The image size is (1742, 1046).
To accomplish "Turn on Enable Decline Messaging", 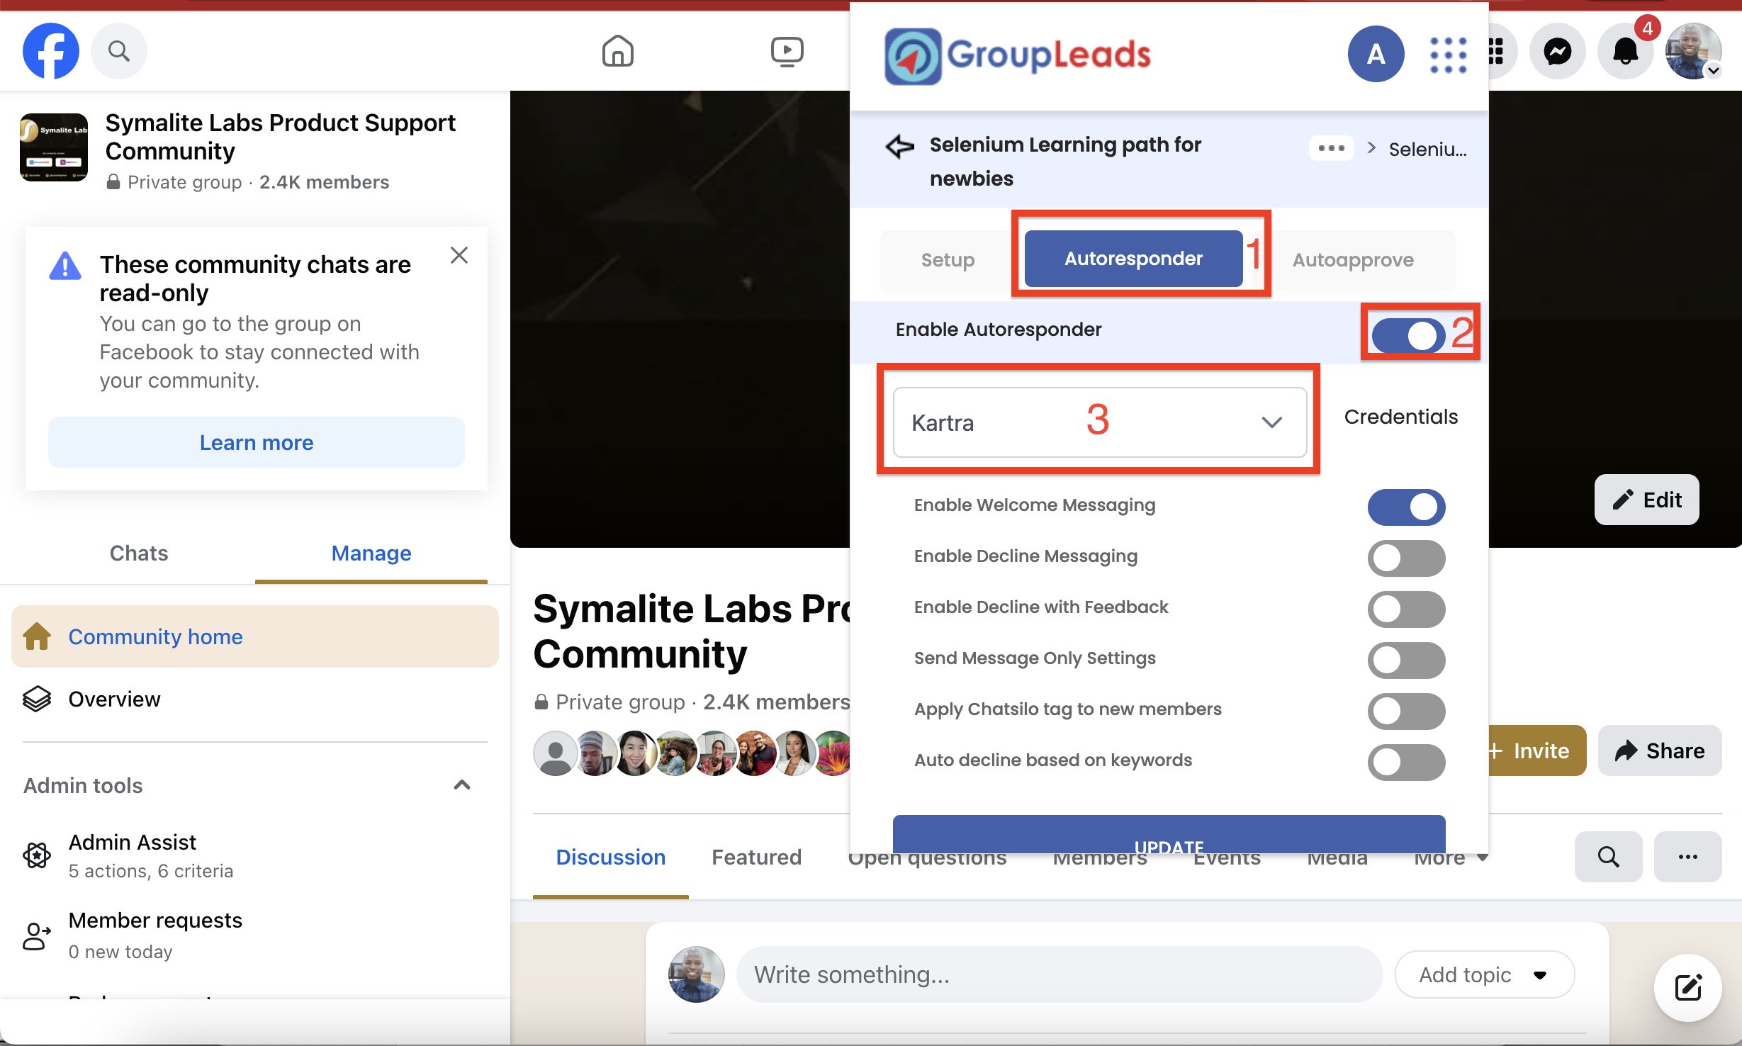I will [x=1406, y=558].
